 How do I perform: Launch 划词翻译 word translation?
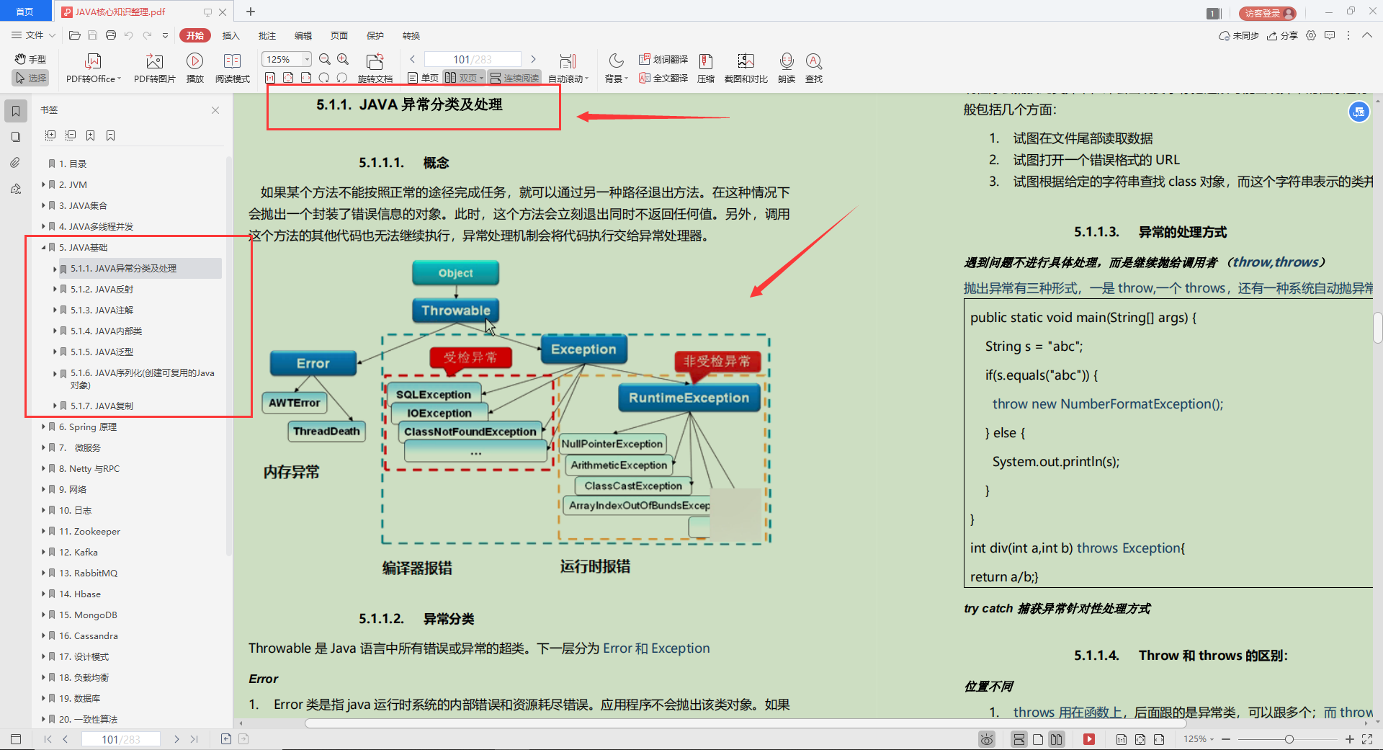(x=662, y=59)
